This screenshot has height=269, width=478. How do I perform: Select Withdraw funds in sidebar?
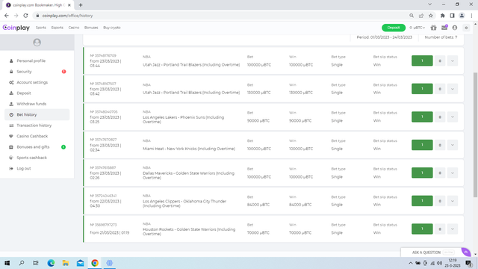pyautogui.click(x=31, y=104)
